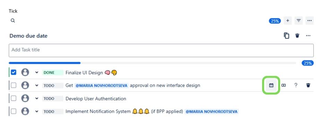Delete the Demo due date checklist
Screen dimensions: 319x127
pyautogui.click(x=297, y=36)
